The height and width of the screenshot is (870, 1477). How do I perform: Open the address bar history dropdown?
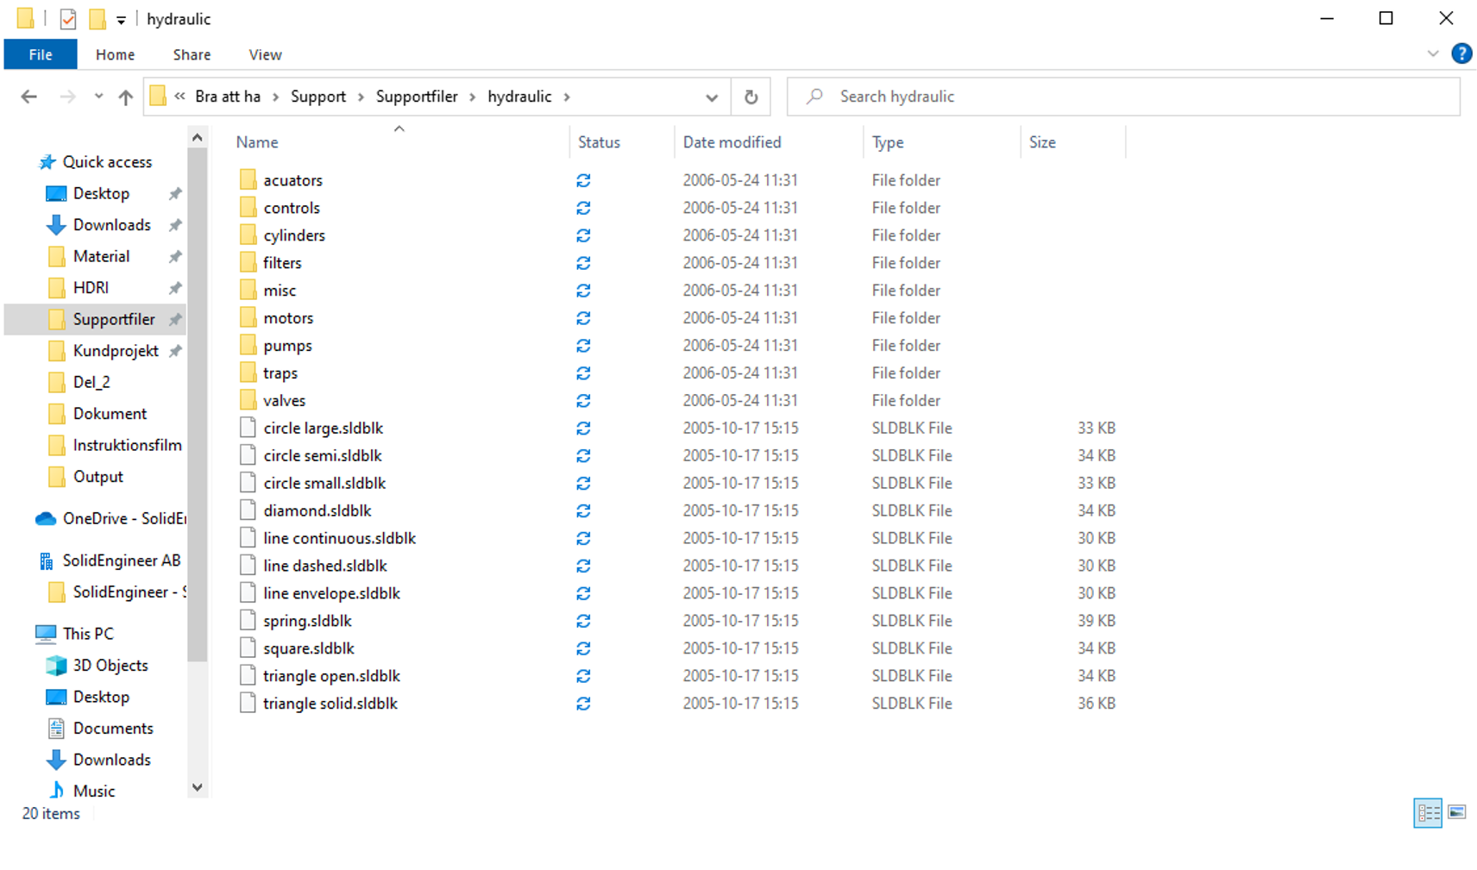point(711,97)
